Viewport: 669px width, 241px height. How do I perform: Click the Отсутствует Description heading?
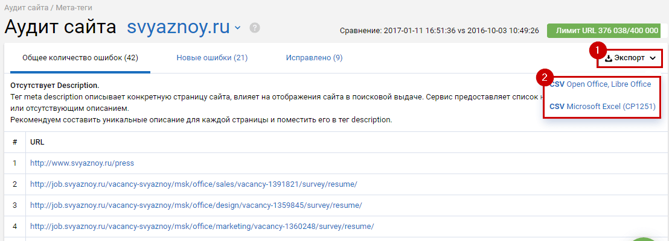[x=54, y=86]
